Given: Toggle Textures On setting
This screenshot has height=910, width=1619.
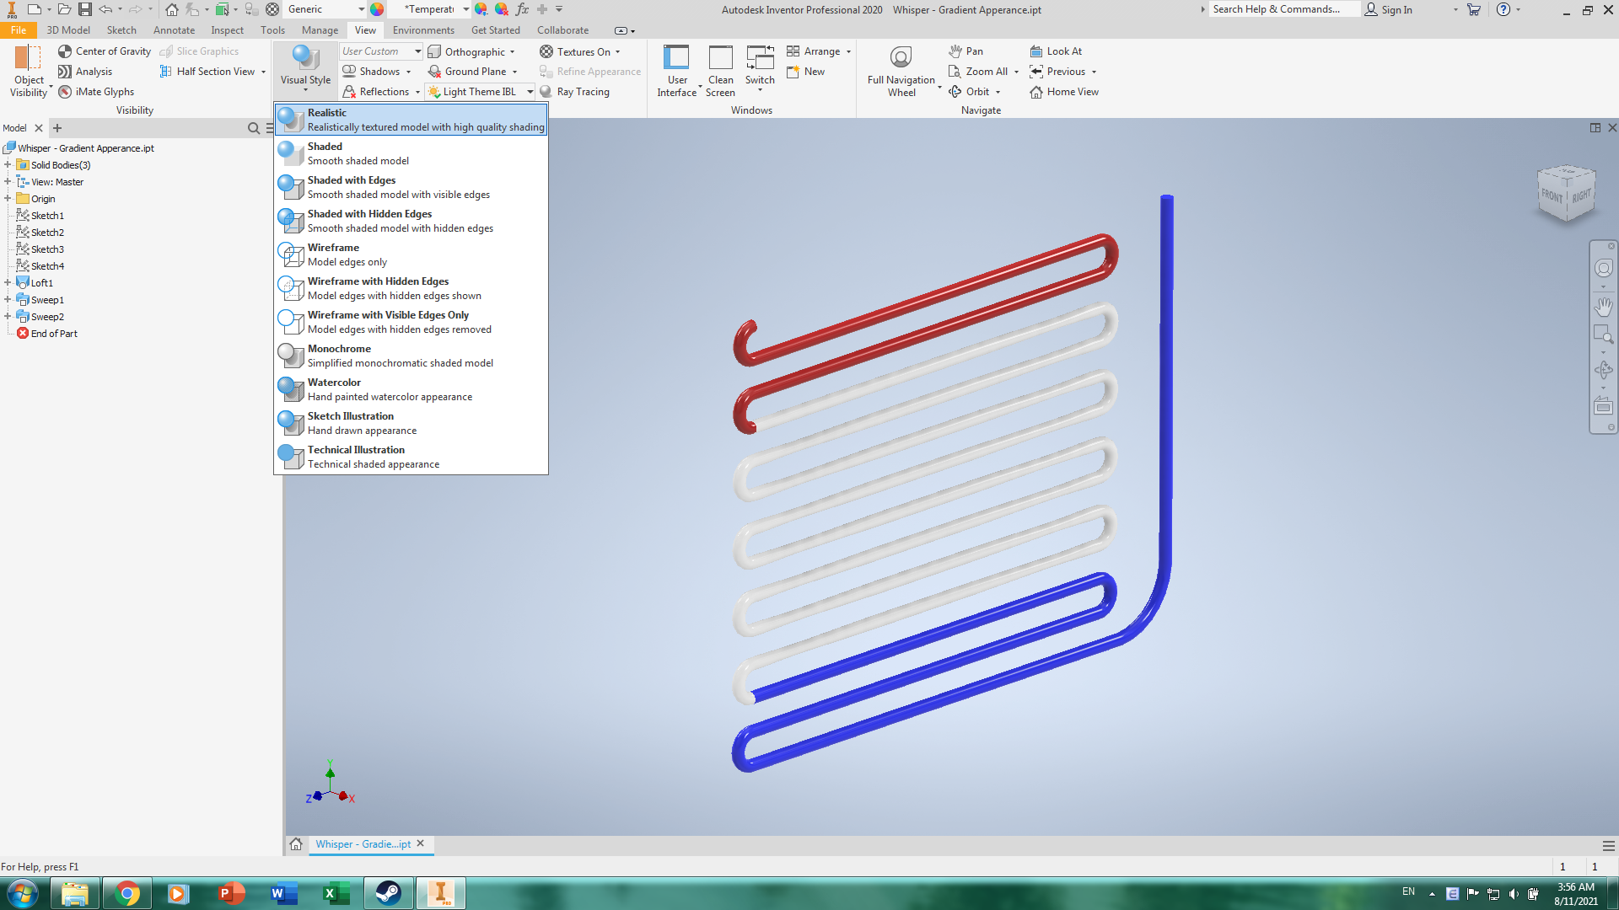Looking at the screenshot, I should (575, 51).
